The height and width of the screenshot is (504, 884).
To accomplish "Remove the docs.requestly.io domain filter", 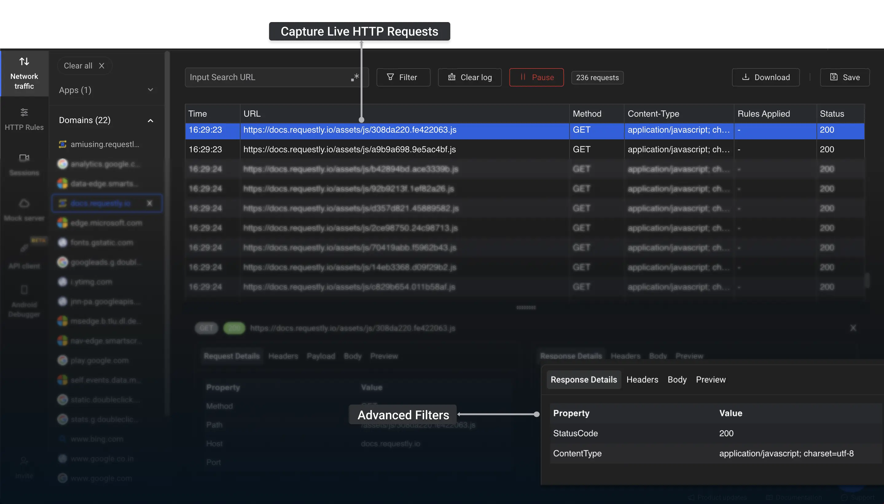I will point(149,203).
